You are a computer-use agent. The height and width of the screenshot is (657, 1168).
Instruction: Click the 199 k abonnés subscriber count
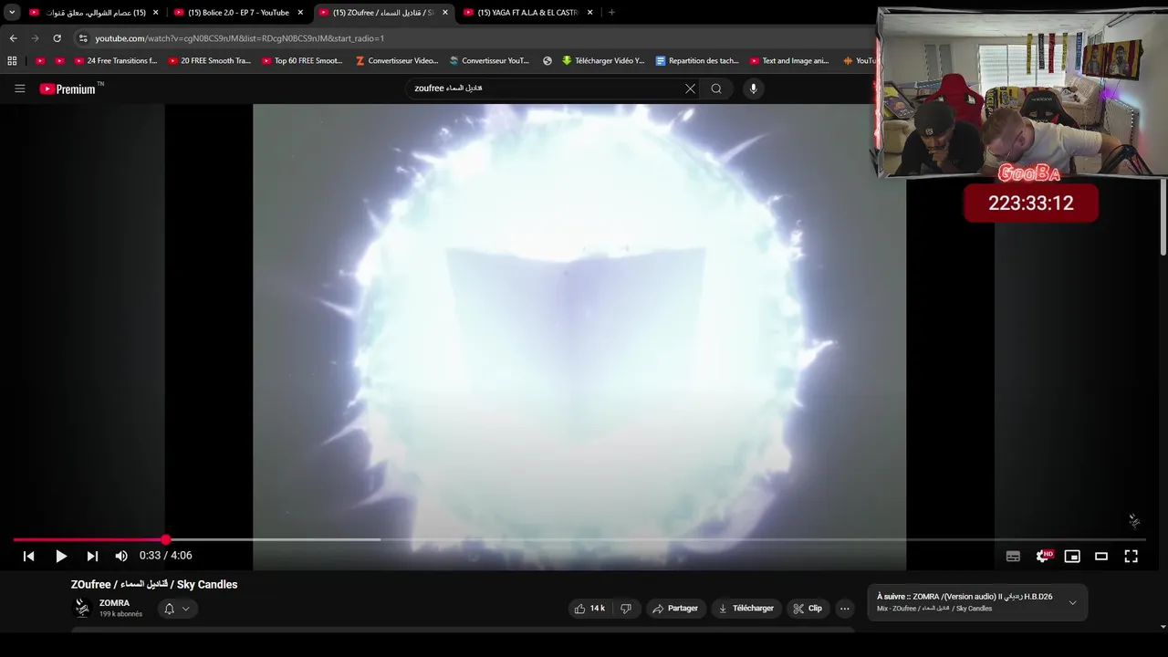pyautogui.click(x=120, y=614)
